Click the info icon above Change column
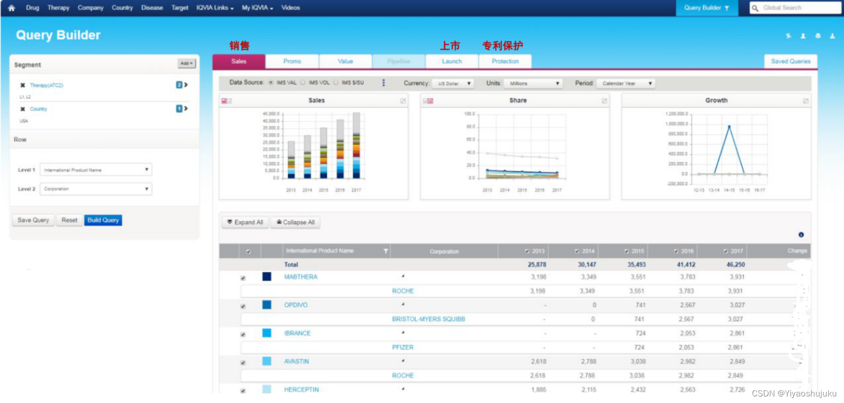Image resolution: width=844 pixels, height=403 pixels. click(x=801, y=234)
